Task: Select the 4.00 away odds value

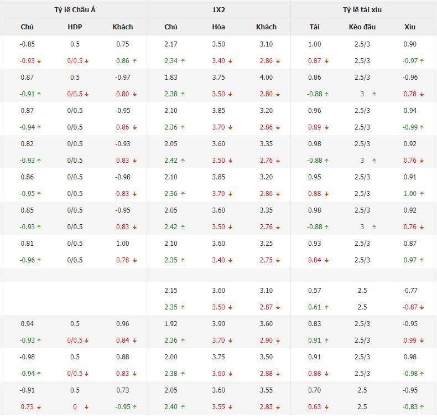Action: pyautogui.click(x=266, y=78)
